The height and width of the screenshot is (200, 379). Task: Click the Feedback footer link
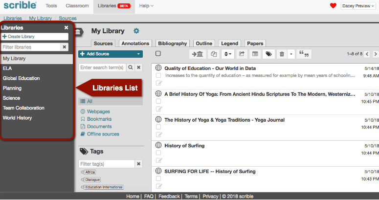(169, 197)
